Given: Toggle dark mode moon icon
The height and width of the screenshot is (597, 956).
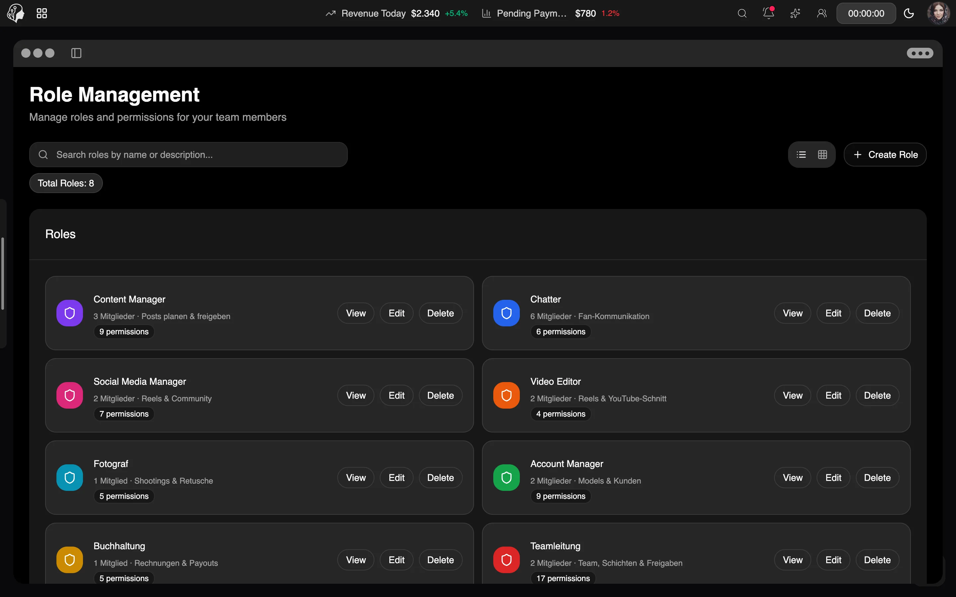Looking at the screenshot, I should (909, 13).
